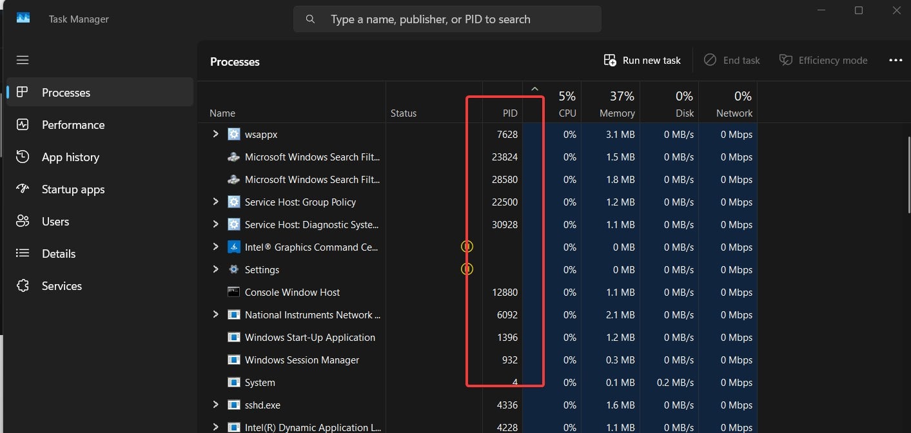911x433 pixels.
Task: Go to Startup apps section
Action: 73,189
